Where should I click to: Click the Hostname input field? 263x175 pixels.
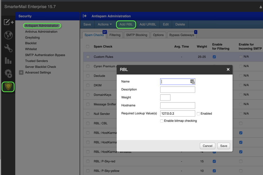click(177, 105)
